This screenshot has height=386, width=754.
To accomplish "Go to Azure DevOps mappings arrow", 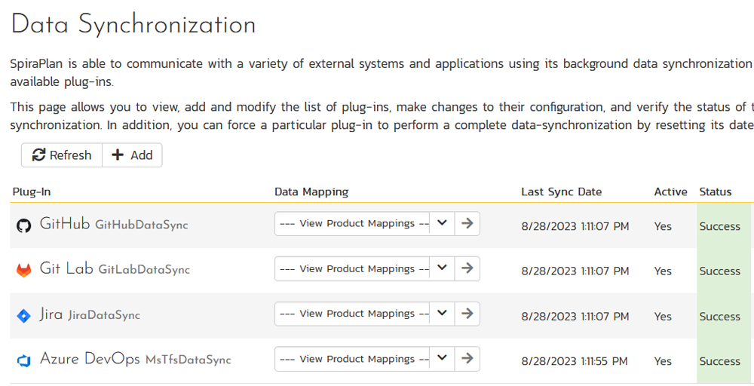I will click(x=467, y=360).
